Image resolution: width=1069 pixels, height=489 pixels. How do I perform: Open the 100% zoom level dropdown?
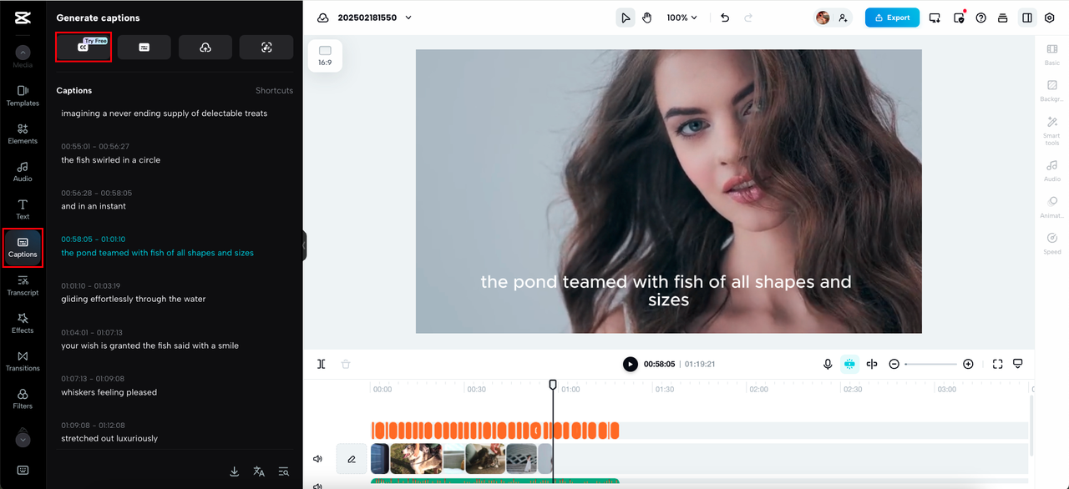pyautogui.click(x=682, y=18)
